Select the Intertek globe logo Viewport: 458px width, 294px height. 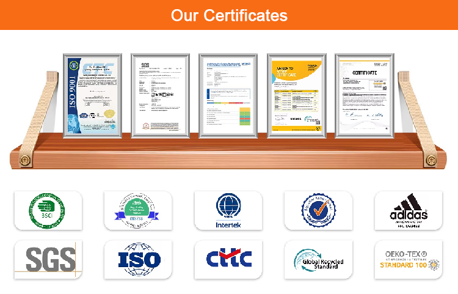[228, 210]
